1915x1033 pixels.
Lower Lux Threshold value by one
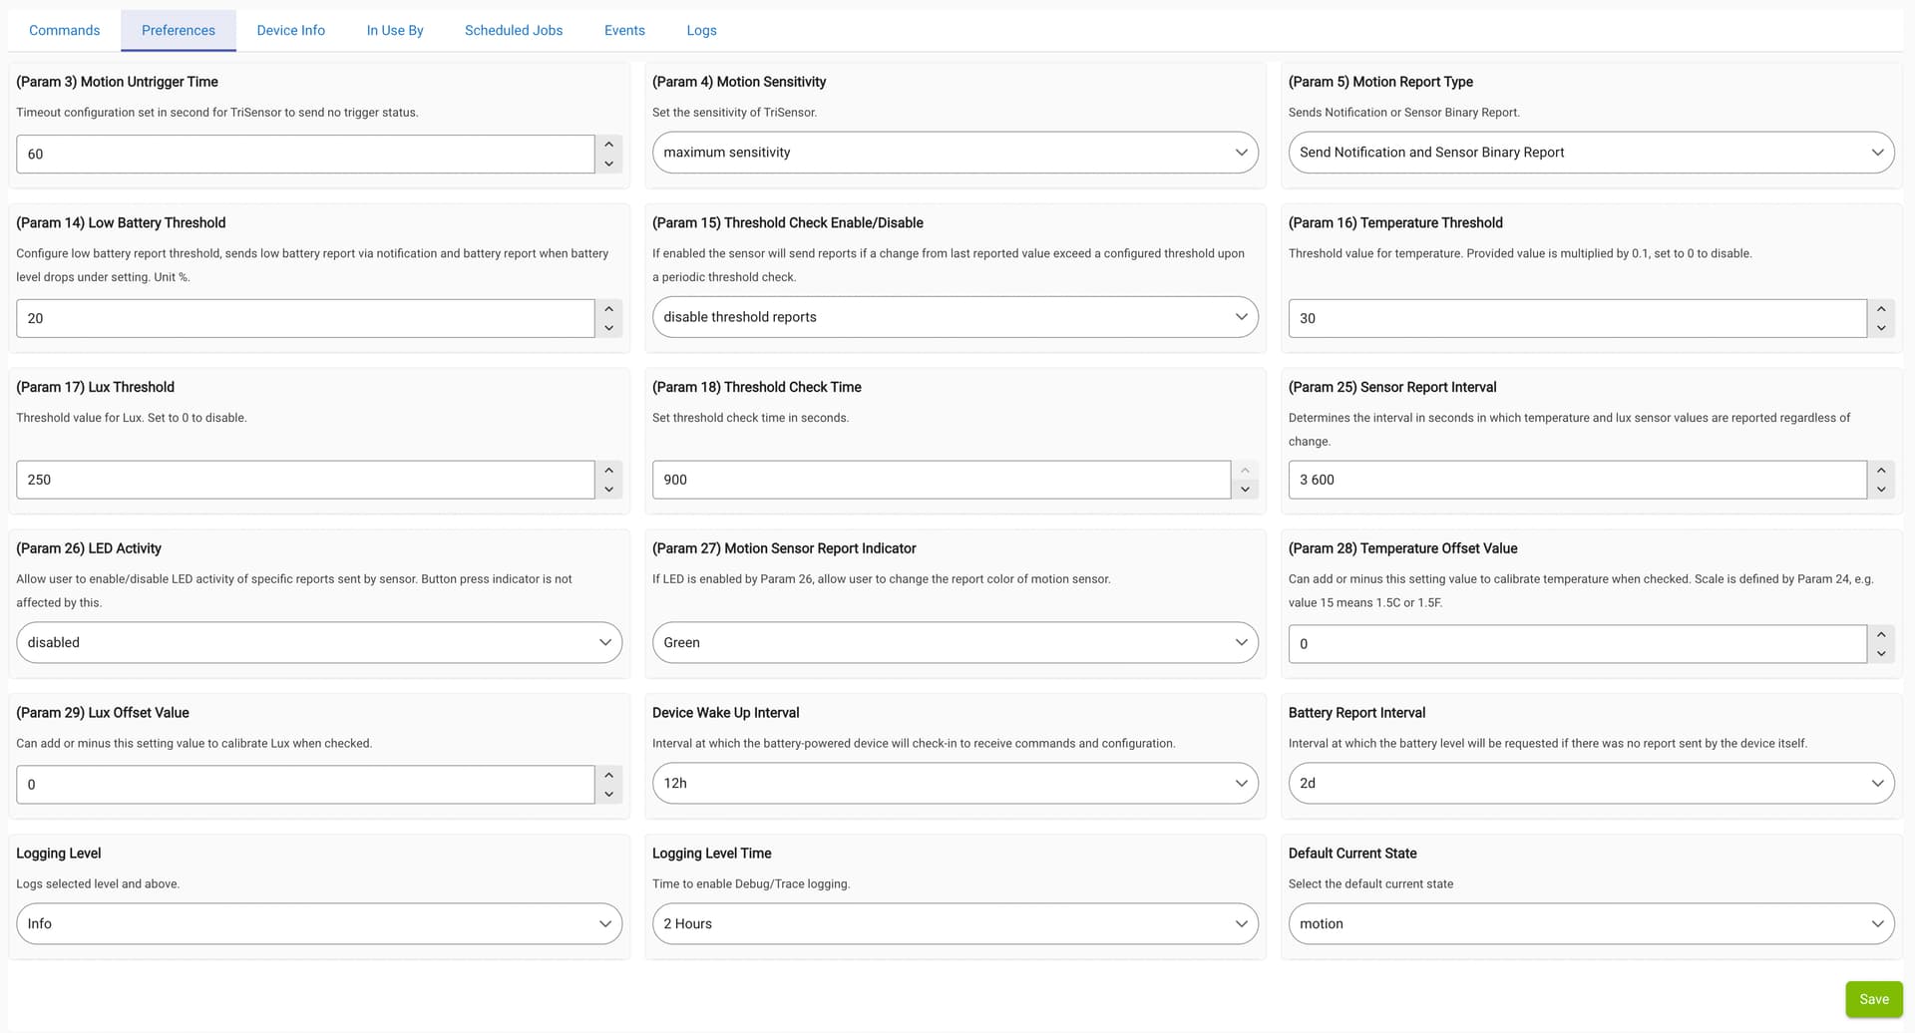(608, 490)
